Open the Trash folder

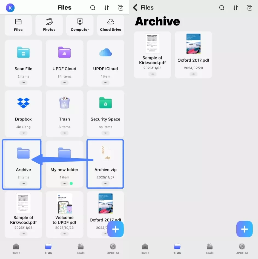click(x=64, y=110)
